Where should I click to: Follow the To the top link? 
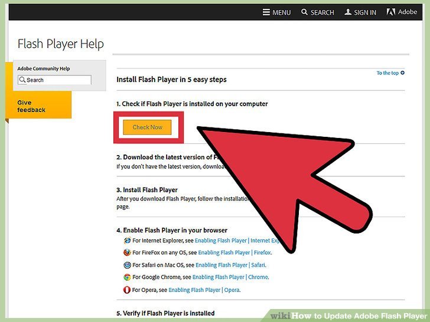click(387, 73)
